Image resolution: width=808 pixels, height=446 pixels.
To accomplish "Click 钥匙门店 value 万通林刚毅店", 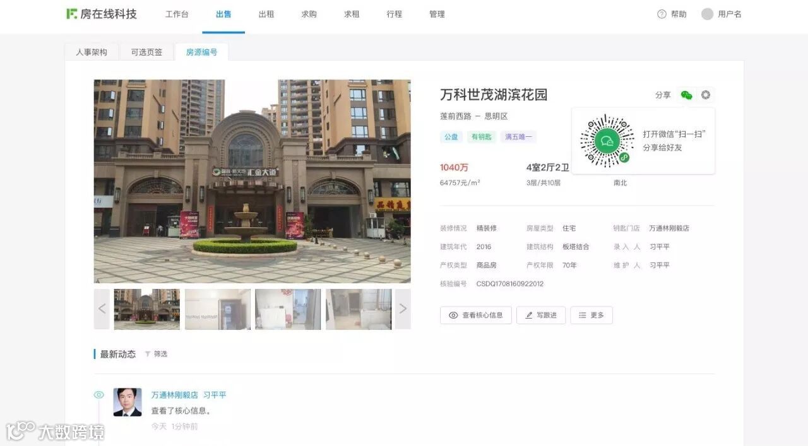I will [669, 228].
